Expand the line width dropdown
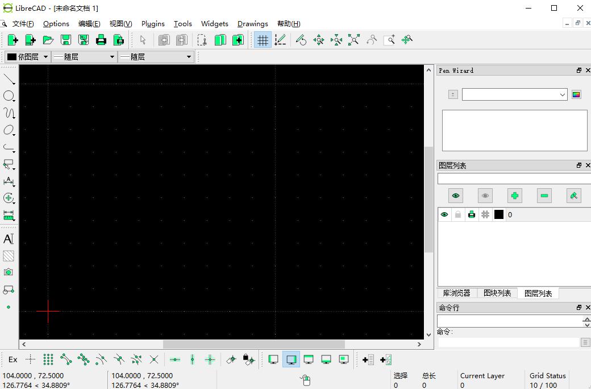591x389 pixels. coord(84,57)
